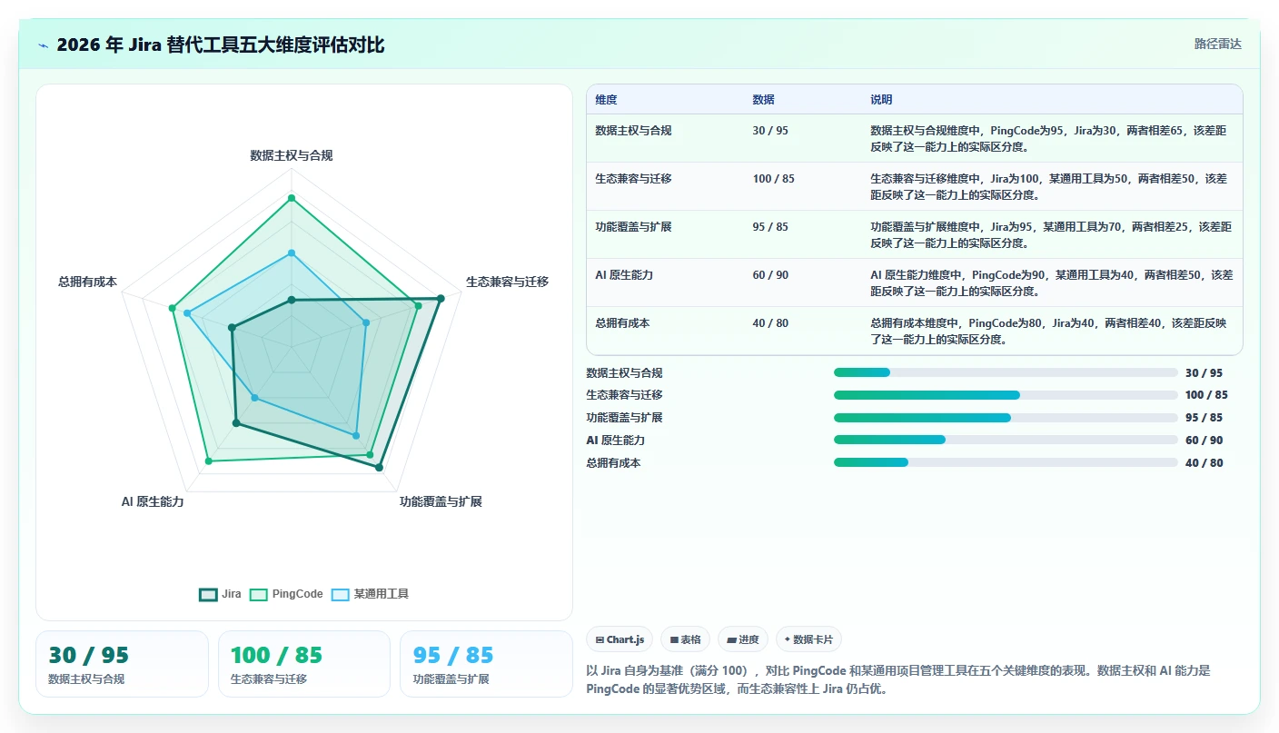The width and height of the screenshot is (1279, 733).
Task: Click the 数据 column header
Action: (x=764, y=100)
